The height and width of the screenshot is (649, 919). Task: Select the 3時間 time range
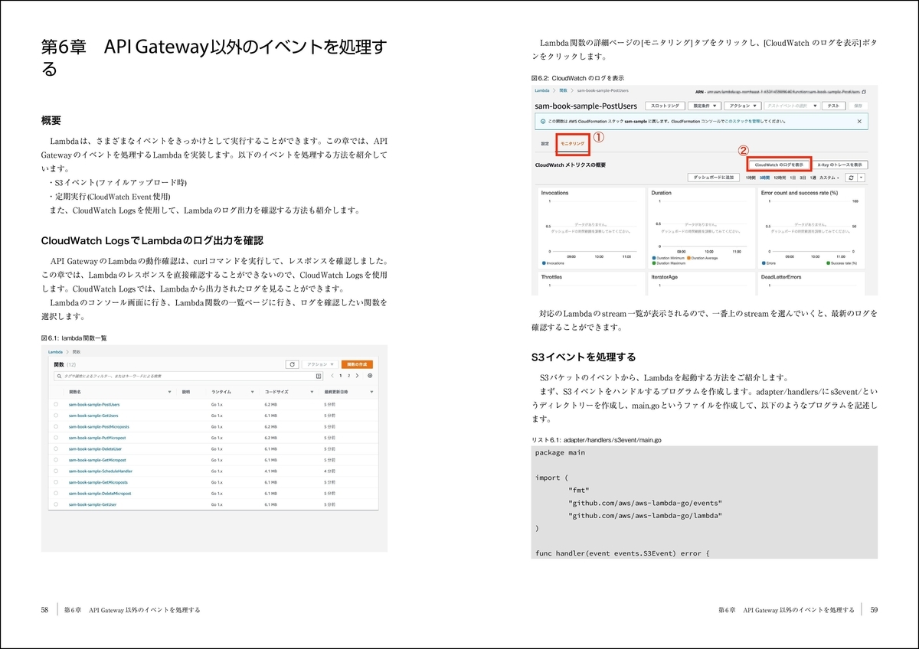point(764,177)
